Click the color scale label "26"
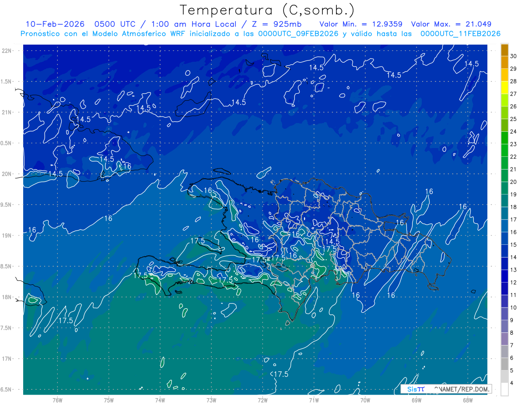 [x=514, y=106]
